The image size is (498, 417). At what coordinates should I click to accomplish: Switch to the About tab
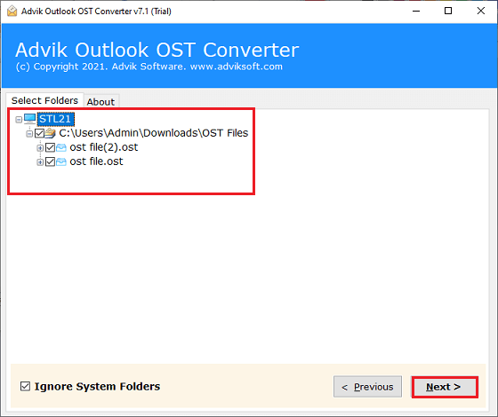point(101,102)
